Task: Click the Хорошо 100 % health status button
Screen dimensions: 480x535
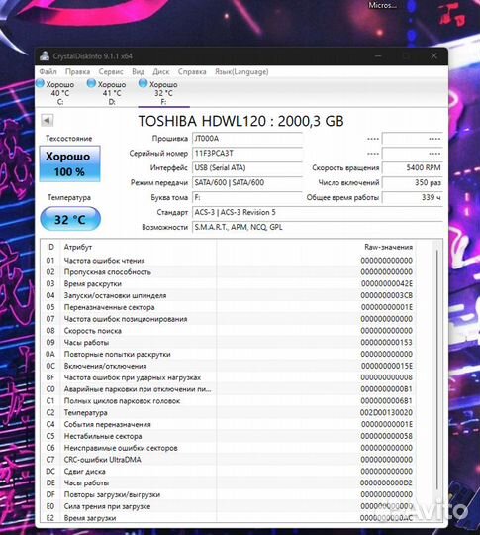Action: [69, 163]
